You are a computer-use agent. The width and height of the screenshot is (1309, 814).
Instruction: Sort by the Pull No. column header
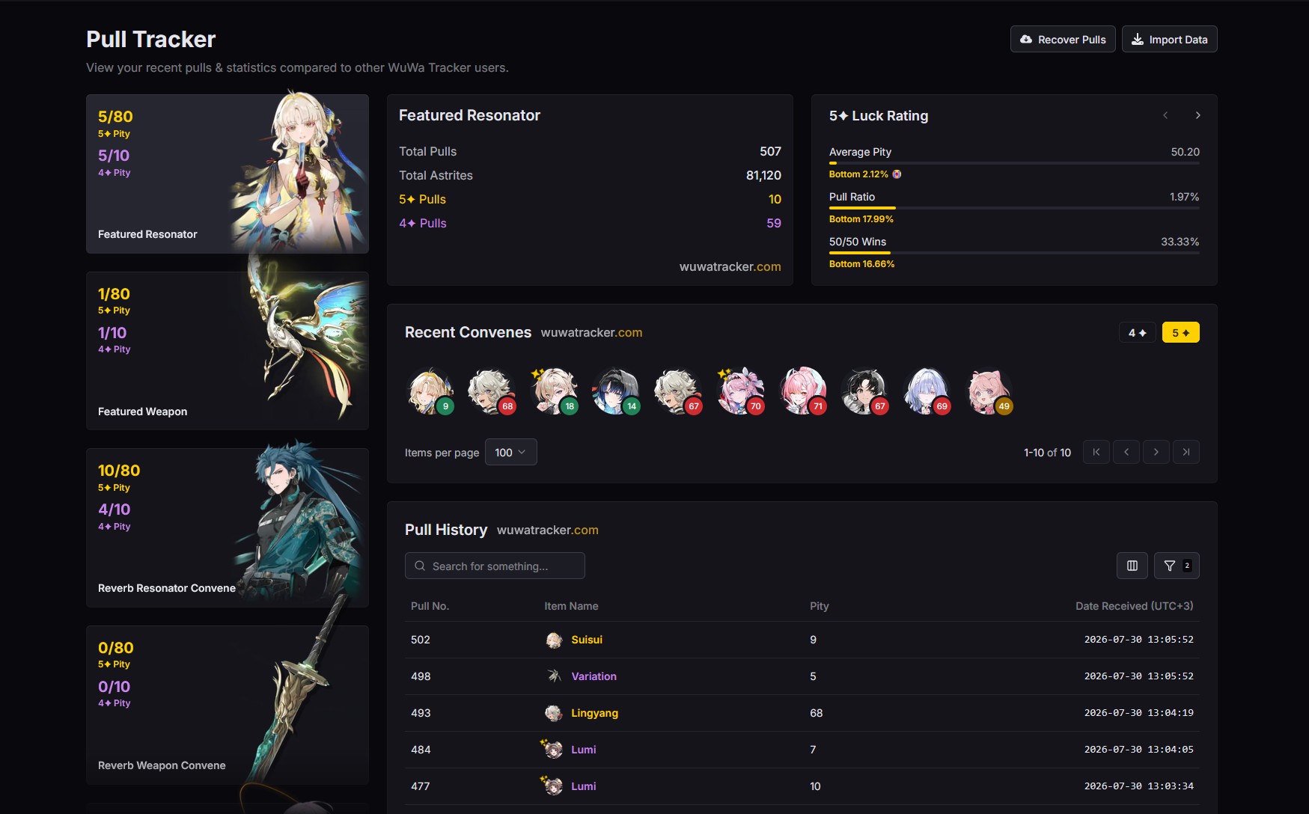pyautogui.click(x=430, y=606)
